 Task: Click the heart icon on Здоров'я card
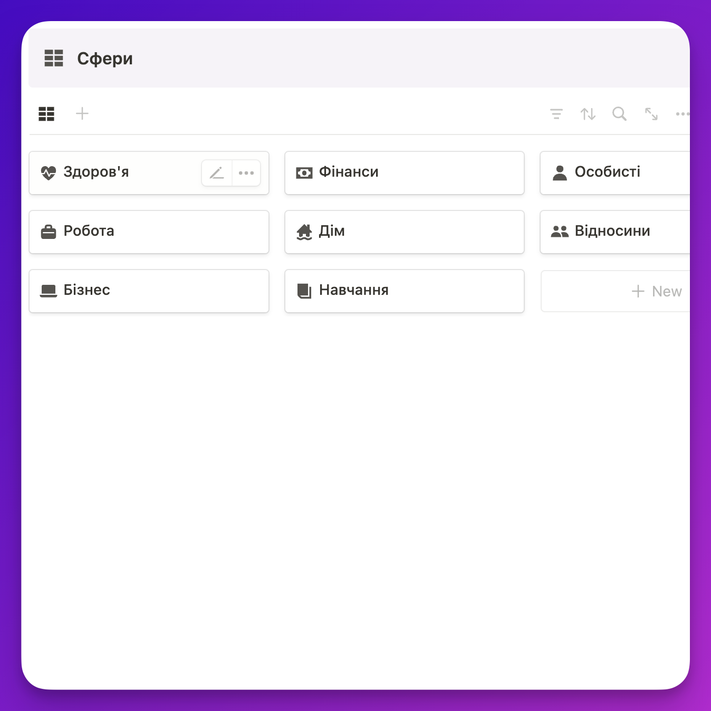(49, 173)
